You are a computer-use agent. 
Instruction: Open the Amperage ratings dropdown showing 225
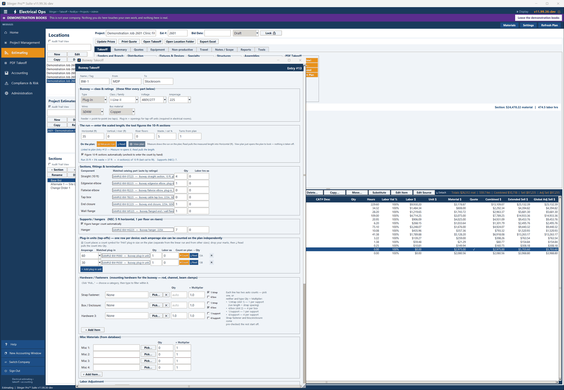point(189,100)
